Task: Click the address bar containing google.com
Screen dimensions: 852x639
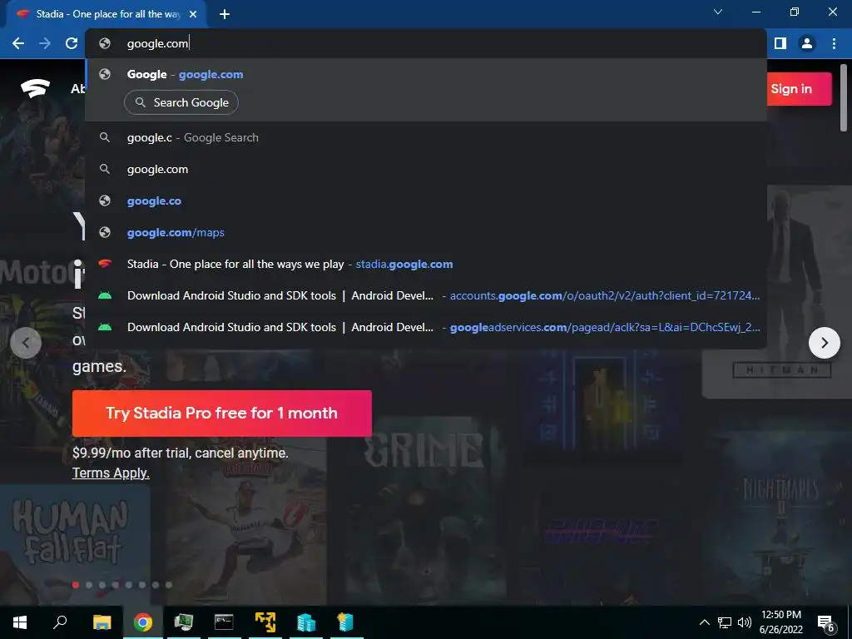Action: [x=426, y=43]
